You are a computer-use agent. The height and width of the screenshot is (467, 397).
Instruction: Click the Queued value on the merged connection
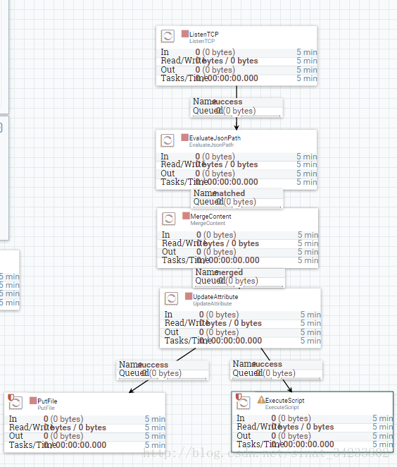[239, 281]
